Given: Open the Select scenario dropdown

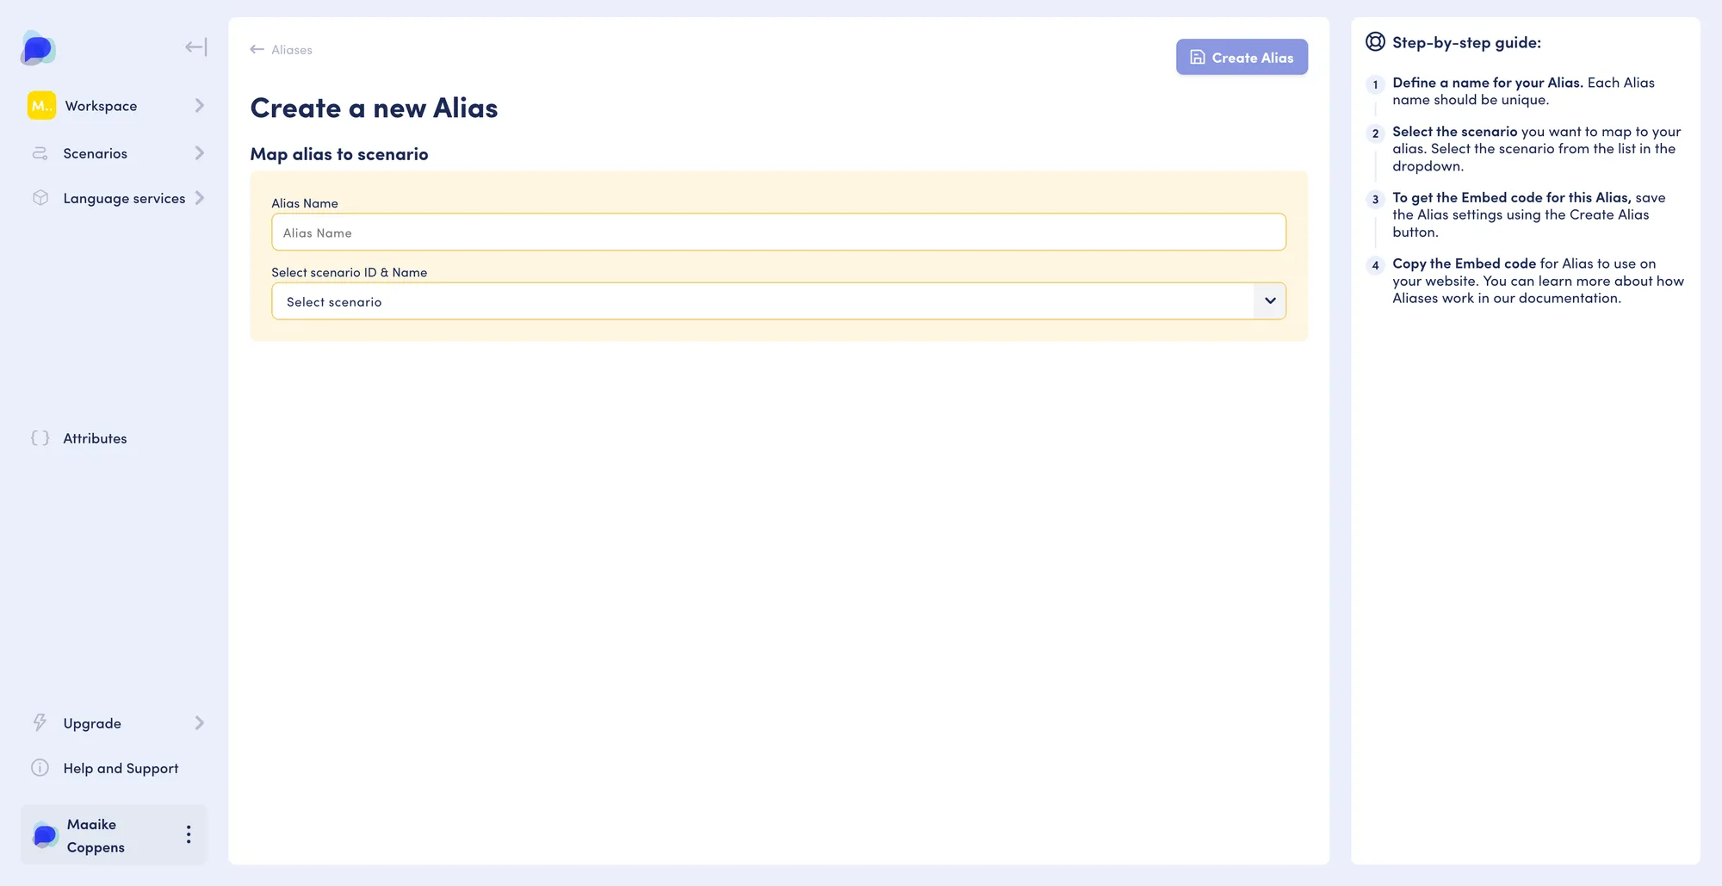Looking at the screenshot, I should [778, 301].
